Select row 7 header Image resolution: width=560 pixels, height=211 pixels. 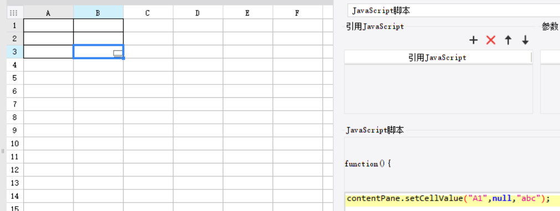click(x=15, y=104)
